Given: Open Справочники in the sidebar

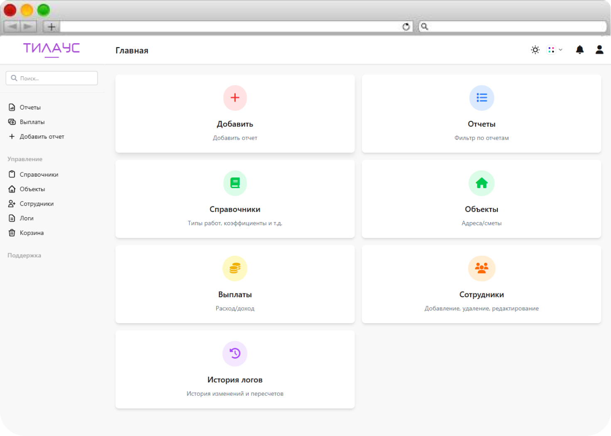Looking at the screenshot, I should point(39,174).
